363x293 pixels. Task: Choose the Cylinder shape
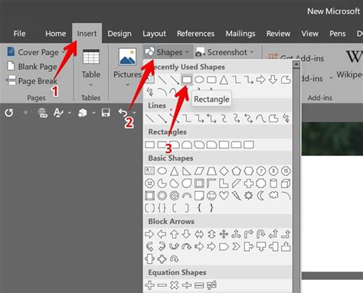[273, 184]
